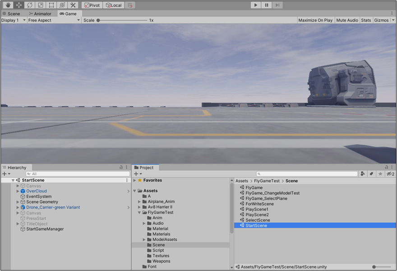Toggle Mute Audio in Game view
Viewport: 397px width, 271px height.
[x=347, y=20]
